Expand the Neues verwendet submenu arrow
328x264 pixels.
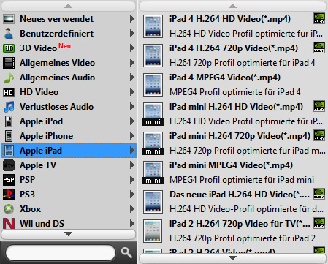click(x=132, y=19)
